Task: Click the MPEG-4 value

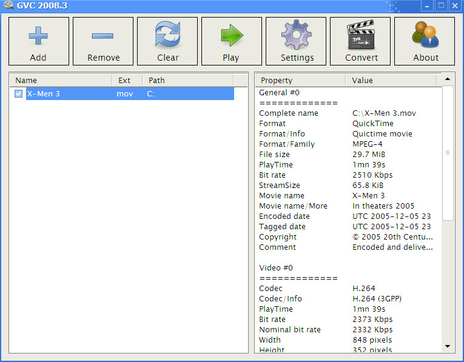Action: point(367,144)
